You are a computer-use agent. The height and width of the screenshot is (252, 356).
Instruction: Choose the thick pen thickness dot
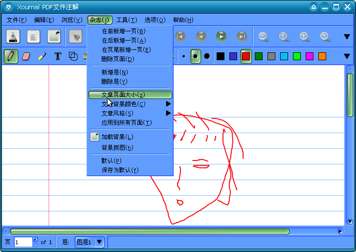207,56
